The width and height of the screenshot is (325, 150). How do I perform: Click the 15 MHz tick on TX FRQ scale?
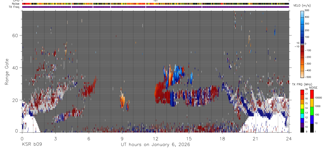(x=306, y=103)
